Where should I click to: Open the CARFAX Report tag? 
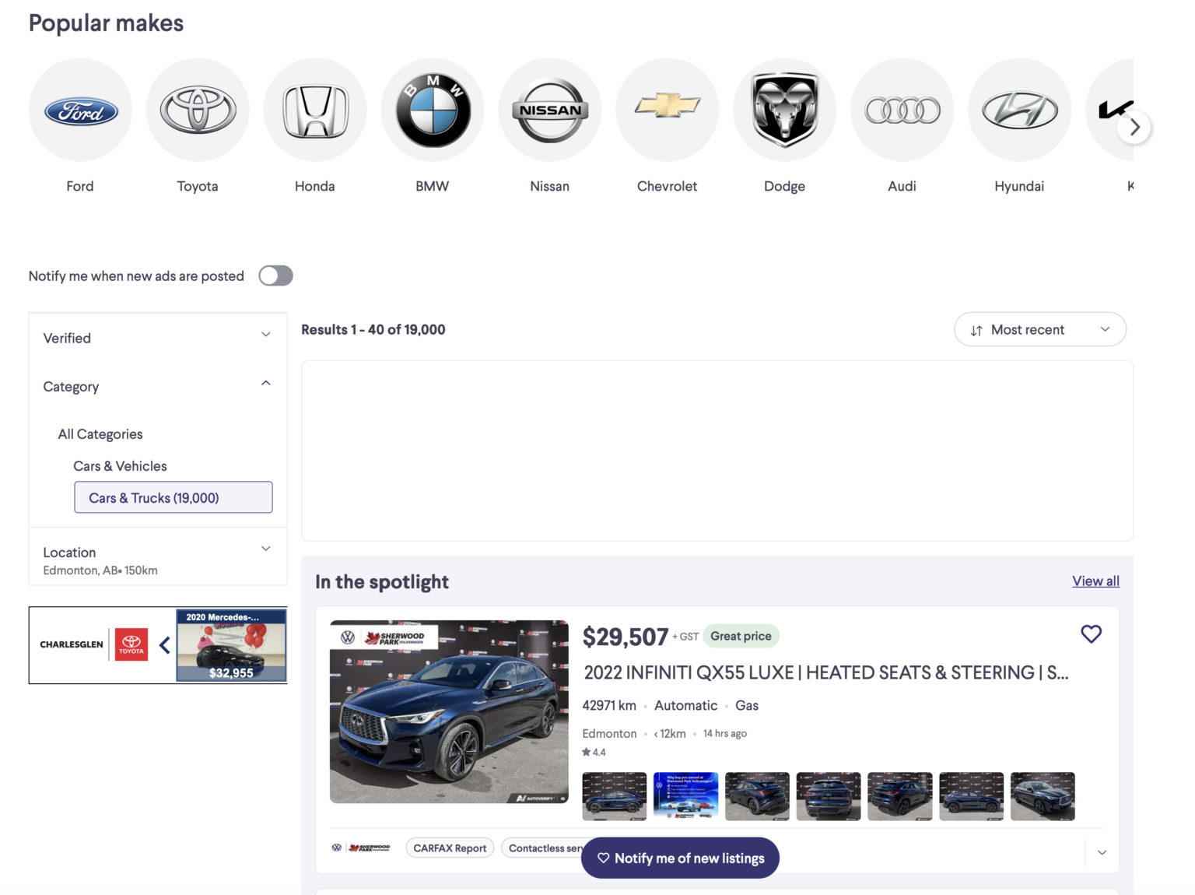click(450, 848)
